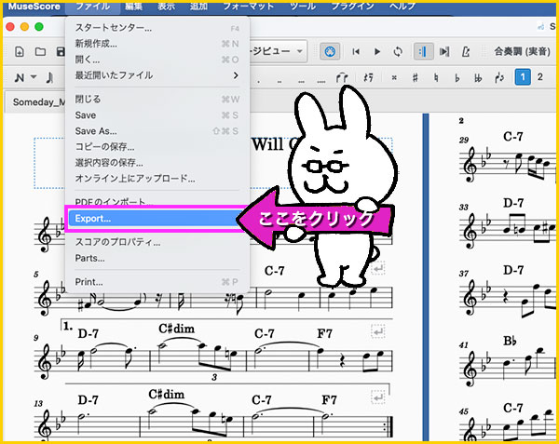The width and height of the screenshot is (559, 444).
Task: Select the rest icon in note toolbar
Action: click(368, 77)
